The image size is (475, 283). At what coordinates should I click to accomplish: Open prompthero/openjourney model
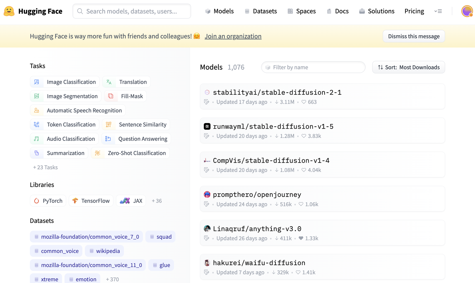point(322,199)
